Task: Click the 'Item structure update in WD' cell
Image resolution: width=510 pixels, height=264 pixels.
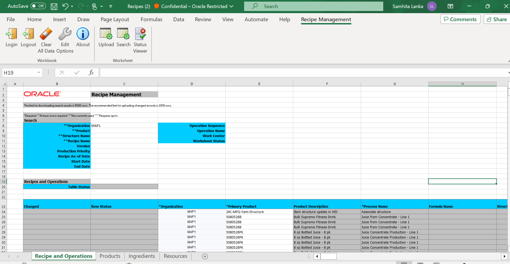Action: (x=327, y=212)
